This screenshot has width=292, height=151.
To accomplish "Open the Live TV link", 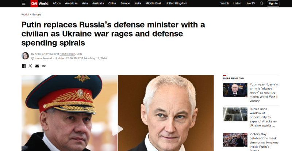I will 250,3.
